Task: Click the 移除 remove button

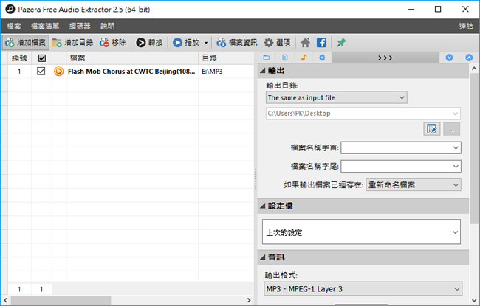Action: (113, 43)
